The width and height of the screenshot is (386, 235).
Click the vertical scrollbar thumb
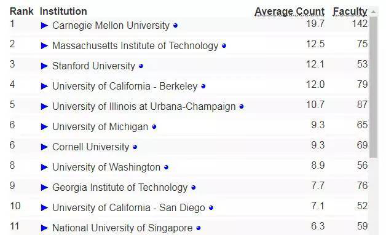(x=374, y=87)
